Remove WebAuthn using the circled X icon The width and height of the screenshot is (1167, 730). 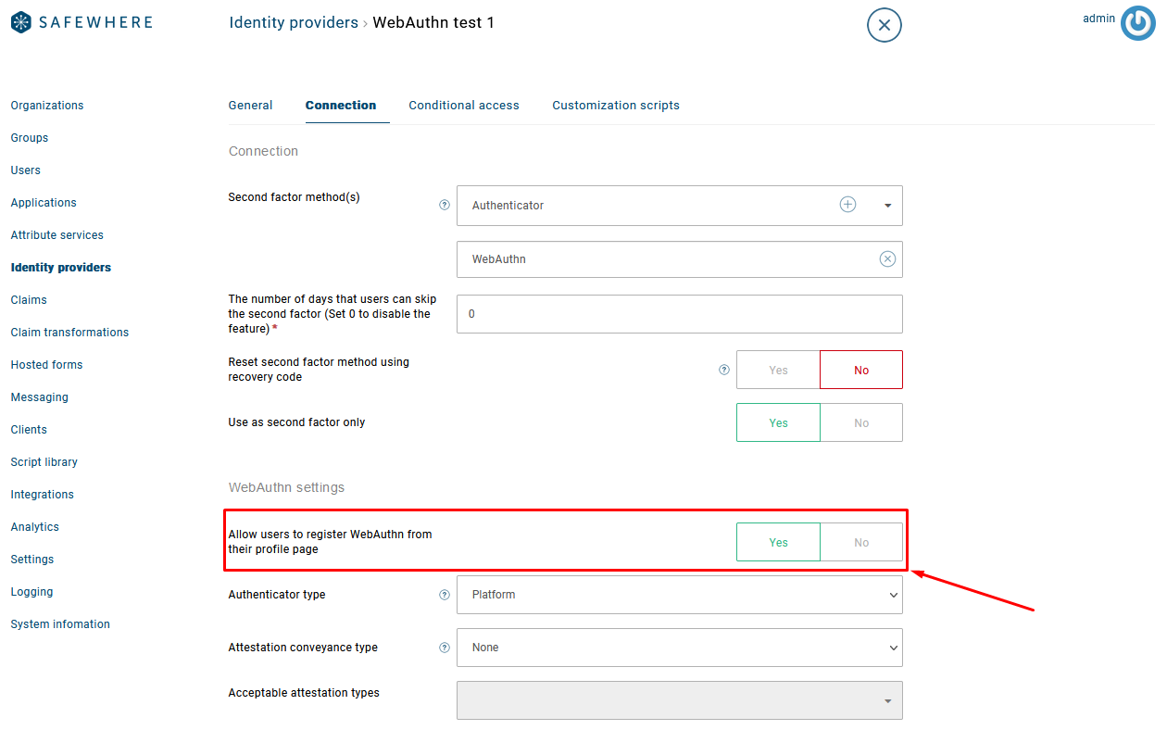coord(887,259)
